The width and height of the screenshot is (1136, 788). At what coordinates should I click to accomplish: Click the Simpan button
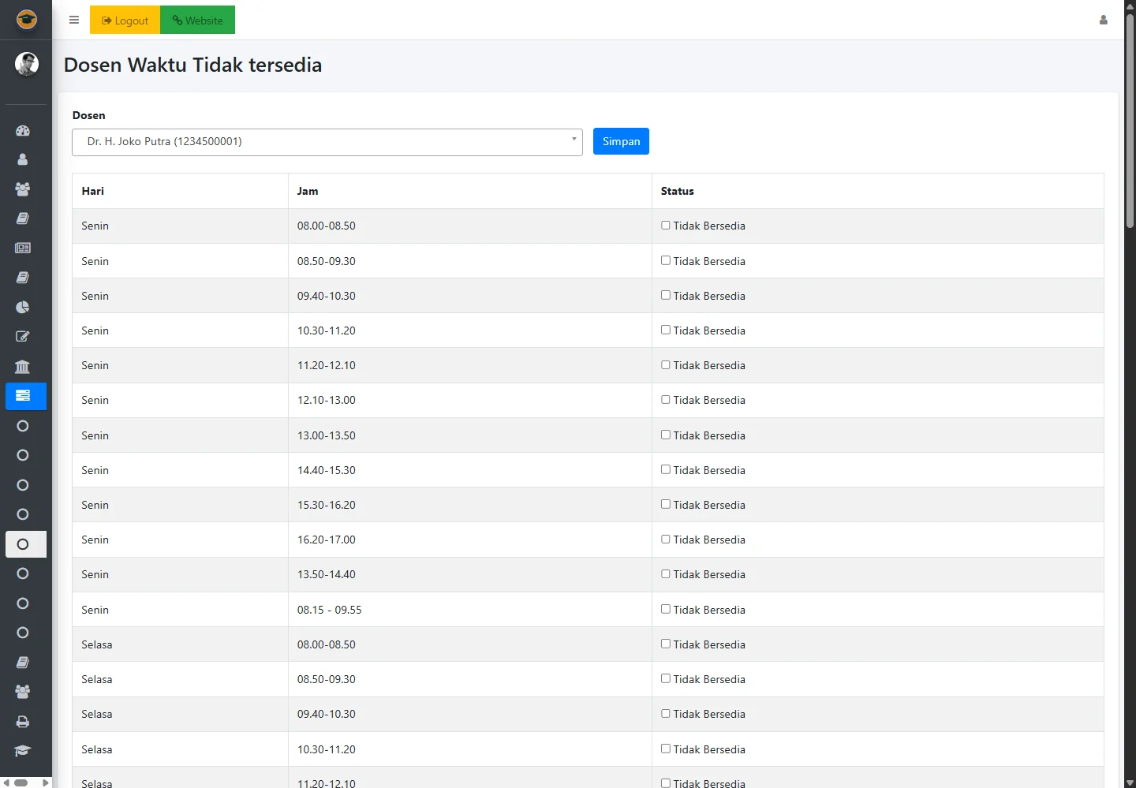tap(621, 142)
